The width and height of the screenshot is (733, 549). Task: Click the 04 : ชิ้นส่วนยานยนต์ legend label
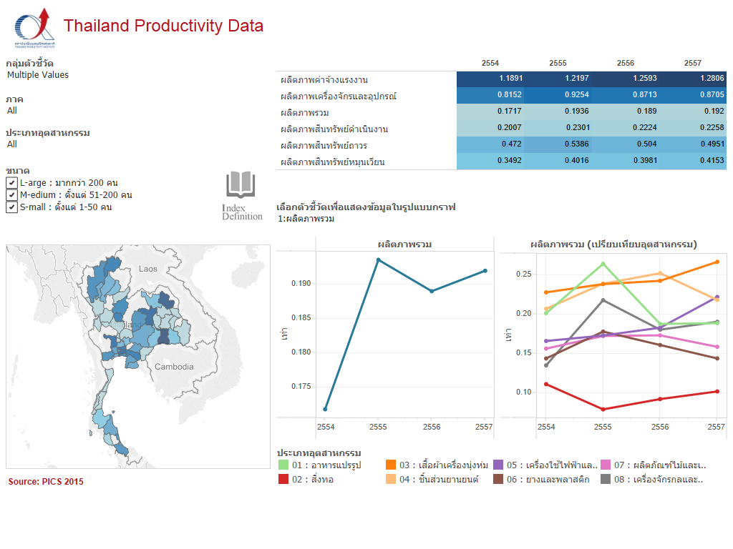[x=439, y=480]
